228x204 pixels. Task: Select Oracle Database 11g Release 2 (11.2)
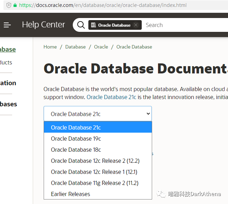click(x=95, y=183)
